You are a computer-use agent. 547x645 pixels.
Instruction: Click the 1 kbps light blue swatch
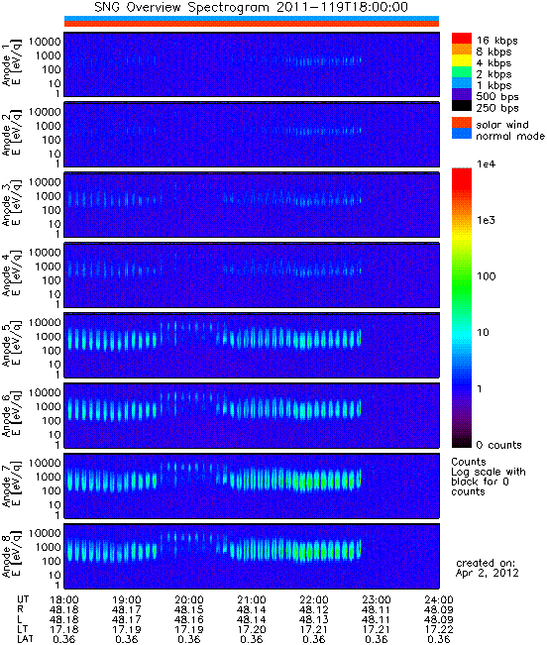(462, 82)
